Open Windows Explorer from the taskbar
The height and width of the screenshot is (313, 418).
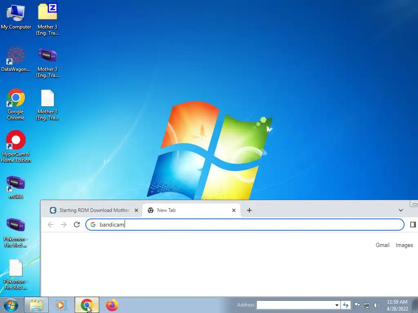(x=36, y=305)
